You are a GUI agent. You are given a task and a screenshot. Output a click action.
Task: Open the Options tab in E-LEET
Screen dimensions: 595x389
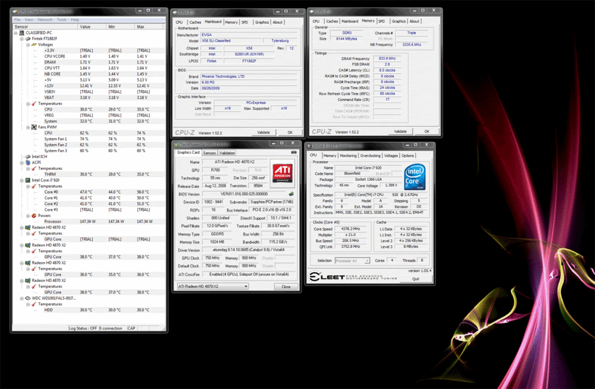pos(407,156)
